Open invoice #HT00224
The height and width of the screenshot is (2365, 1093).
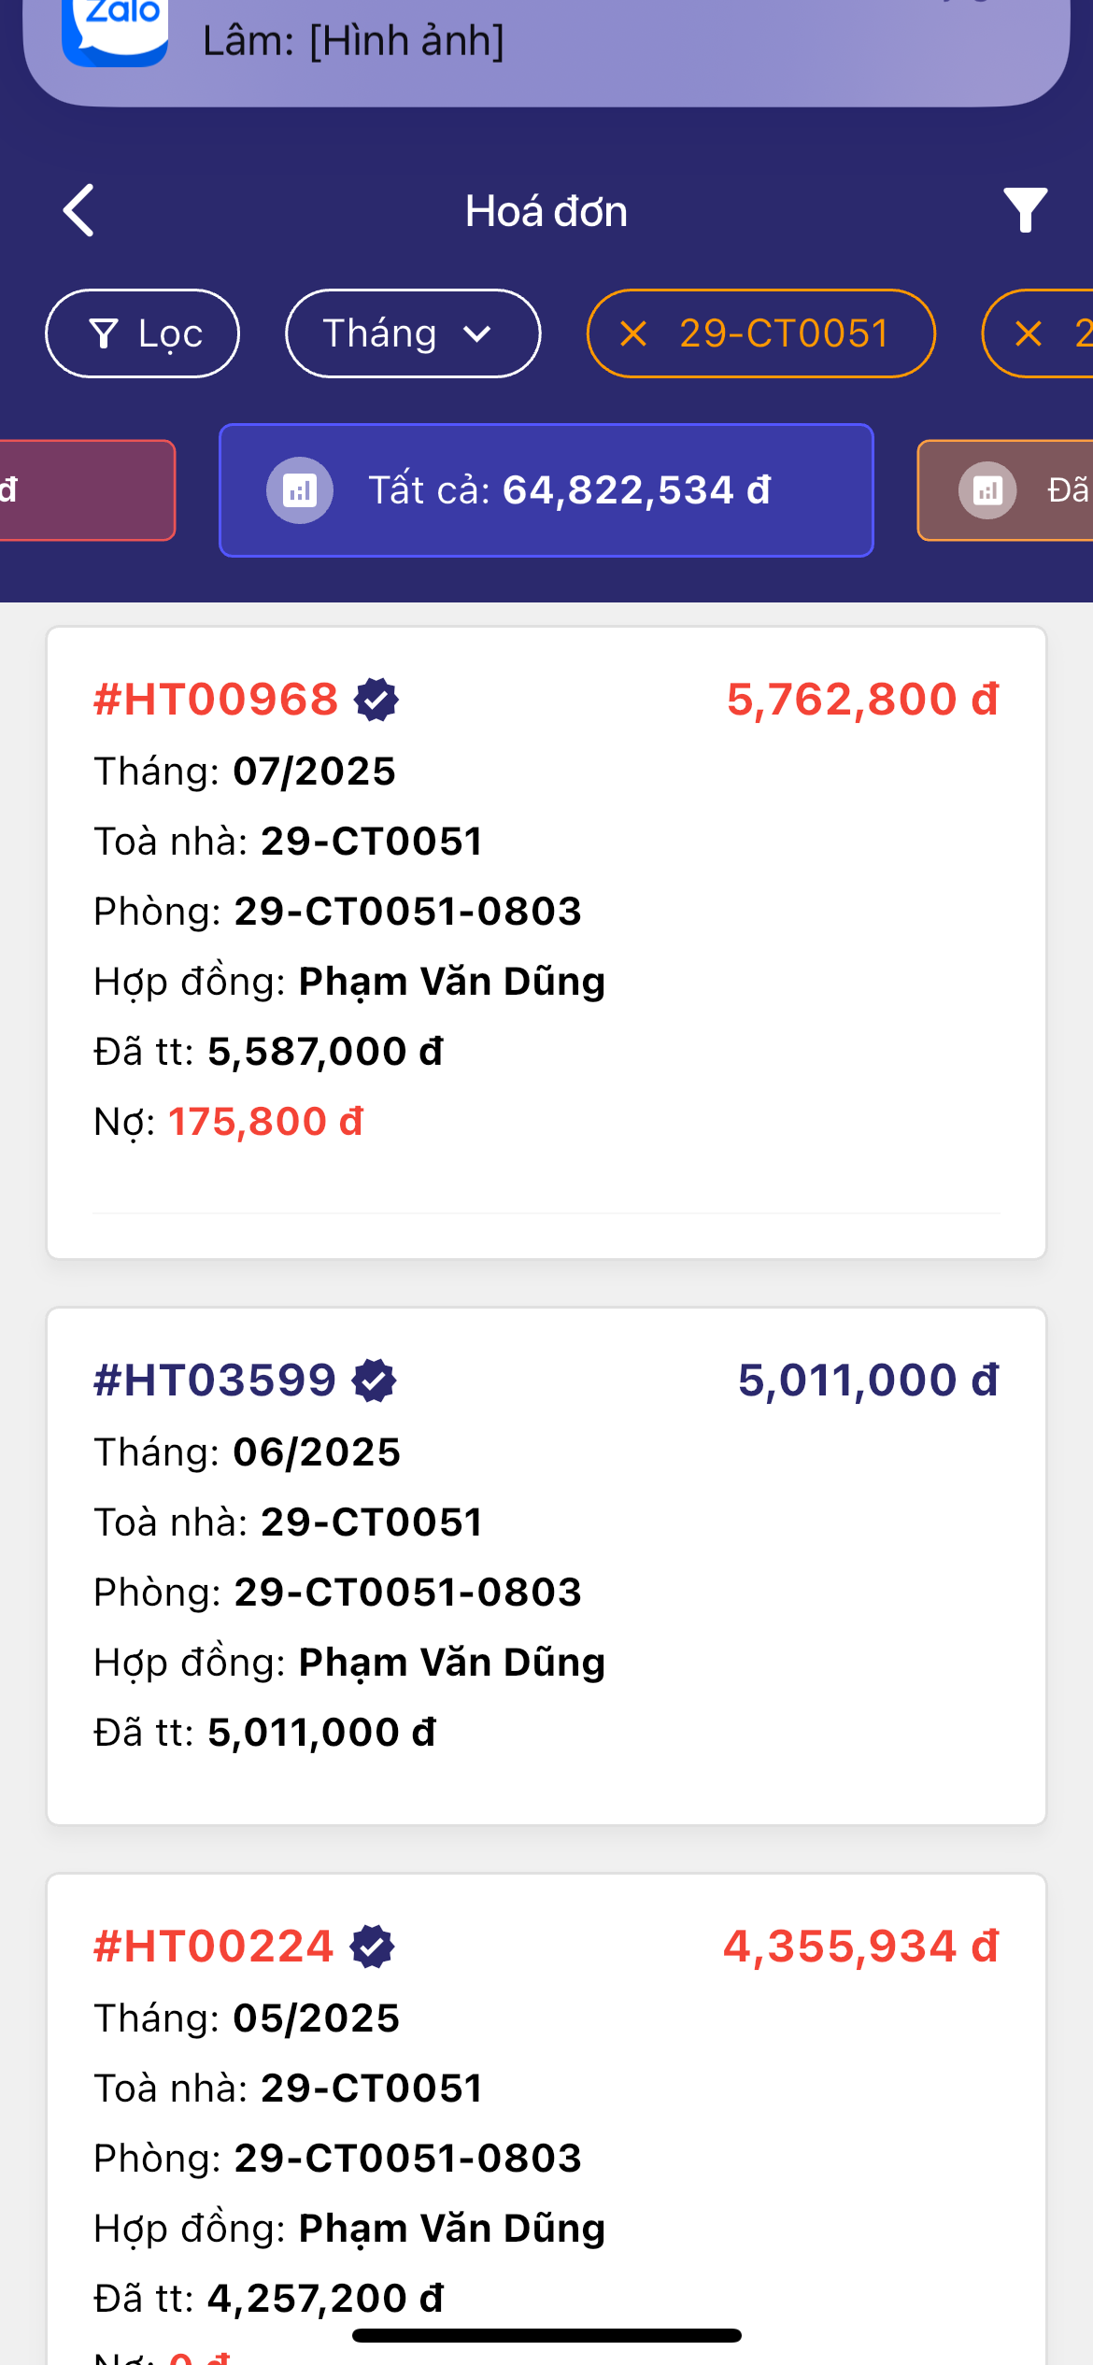pyautogui.click(x=214, y=1947)
